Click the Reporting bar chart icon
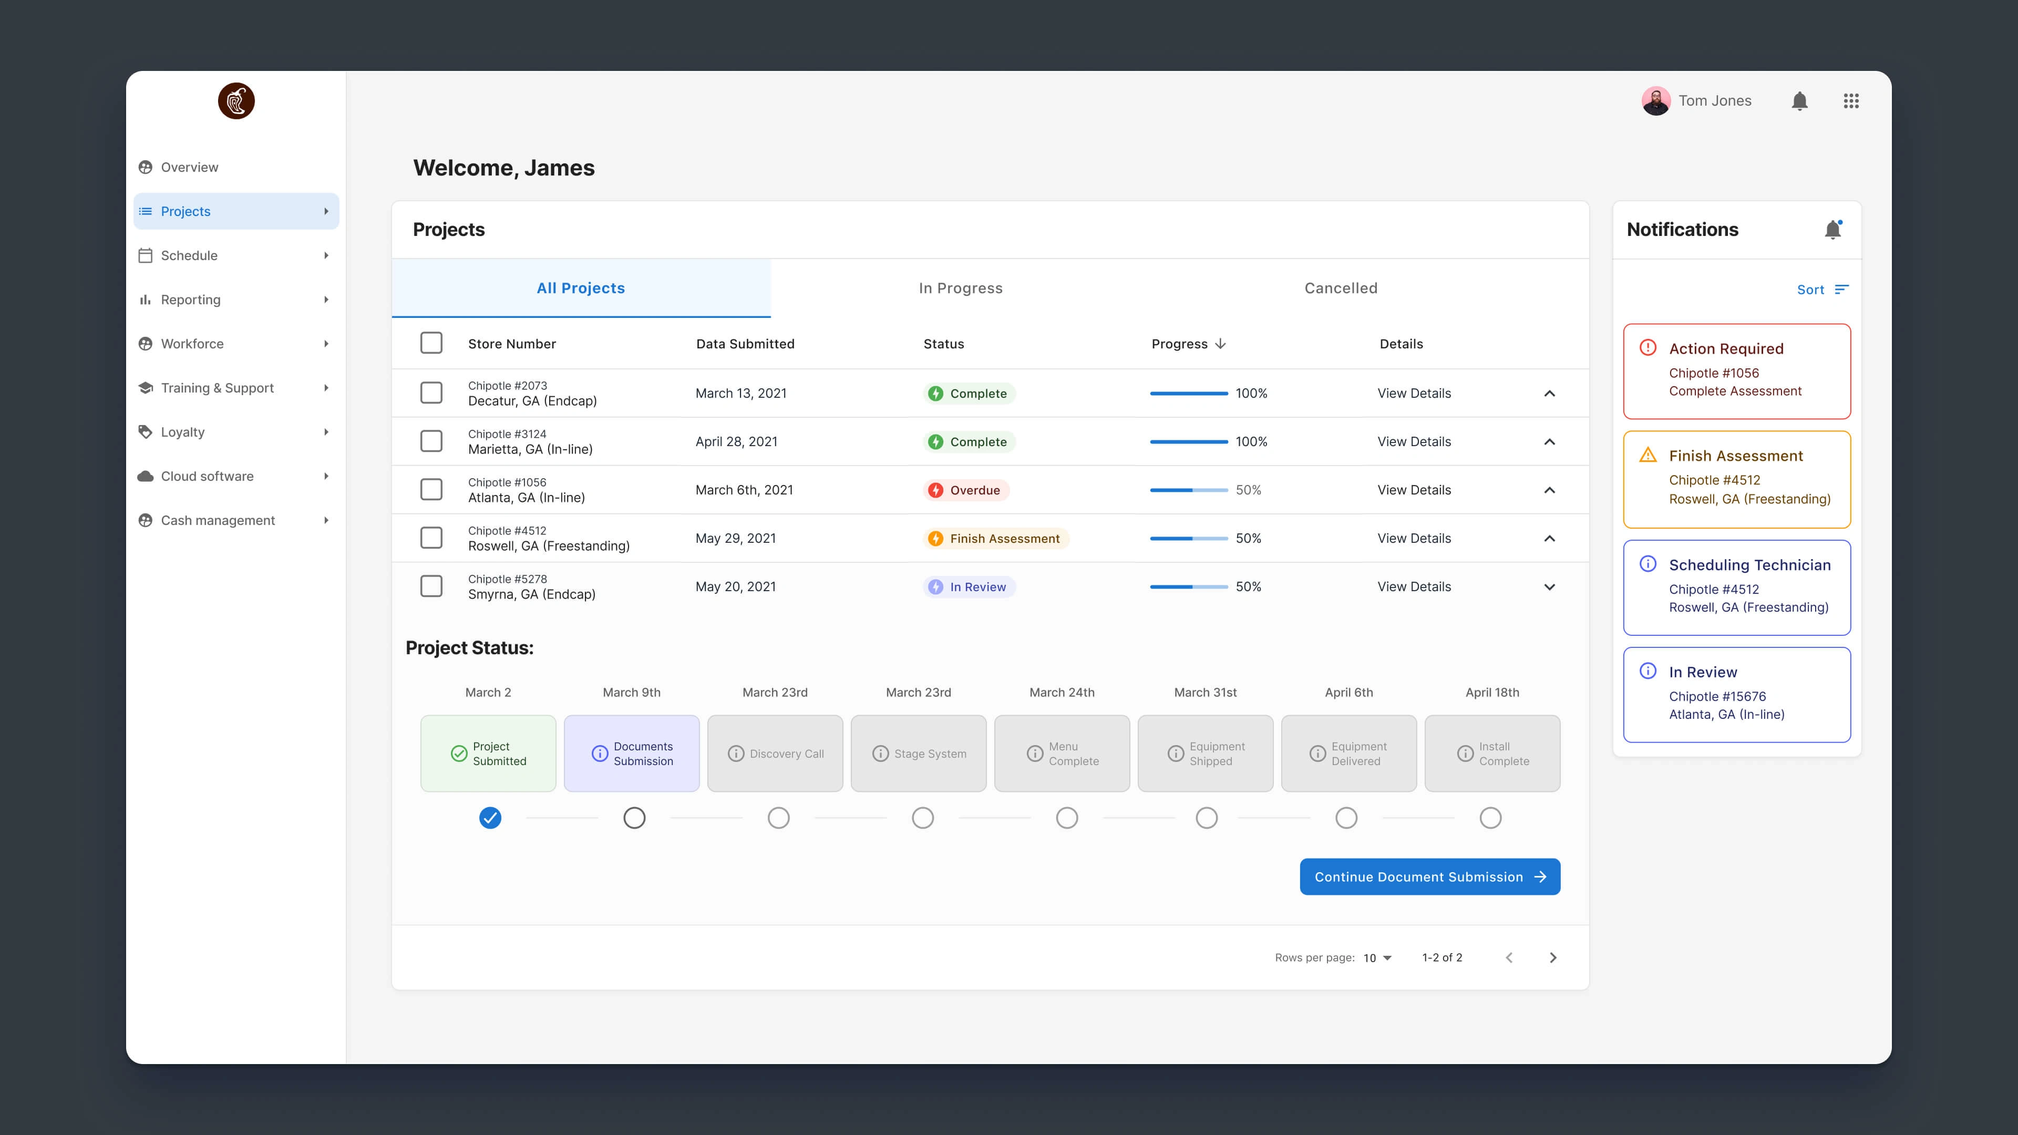Image resolution: width=2018 pixels, height=1135 pixels. (145, 300)
